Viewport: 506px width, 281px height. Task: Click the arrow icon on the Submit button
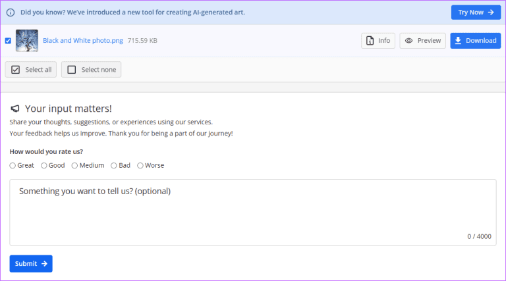(44, 264)
